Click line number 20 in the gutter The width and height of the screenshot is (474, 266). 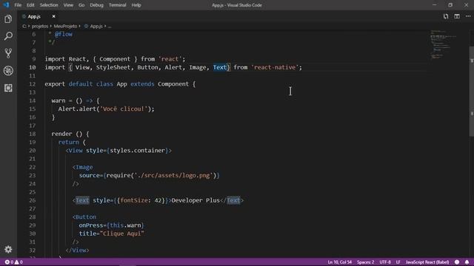33,150
